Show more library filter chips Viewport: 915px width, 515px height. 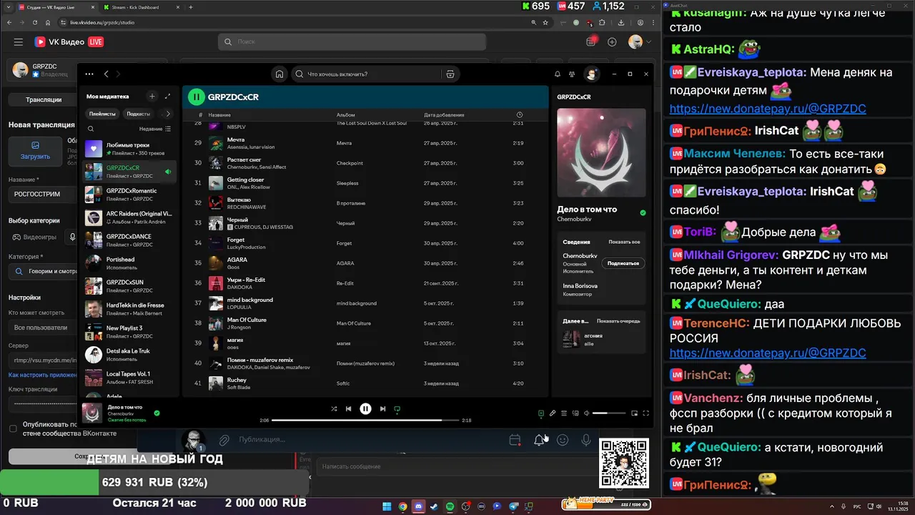(x=168, y=114)
